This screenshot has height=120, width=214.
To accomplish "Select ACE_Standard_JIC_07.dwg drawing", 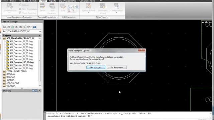I will (x=21, y=59).
